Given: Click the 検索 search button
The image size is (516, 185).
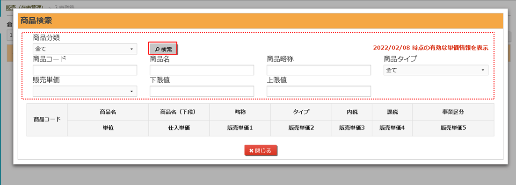Looking at the screenshot, I should pyautogui.click(x=163, y=50).
